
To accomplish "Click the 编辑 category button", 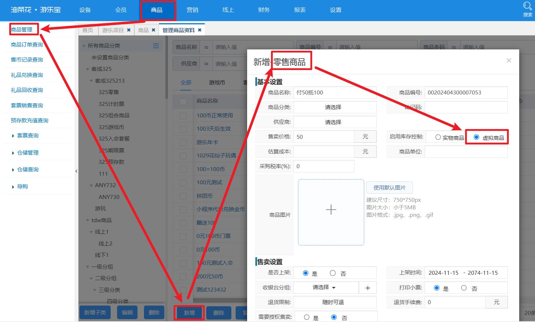I will click(x=127, y=312).
